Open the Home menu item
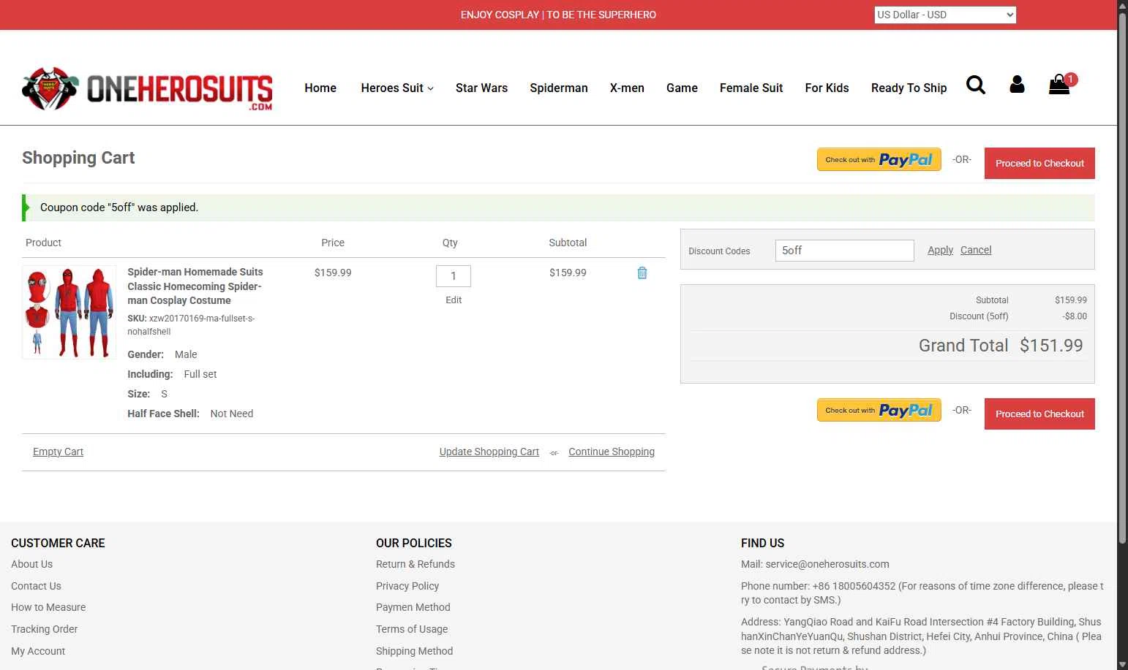 coord(320,88)
